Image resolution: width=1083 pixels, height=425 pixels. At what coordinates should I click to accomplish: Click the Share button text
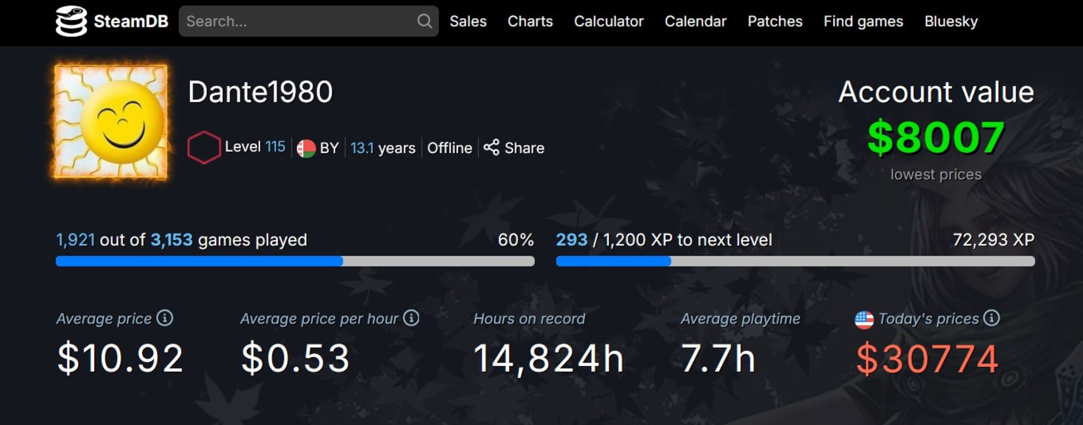point(524,148)
